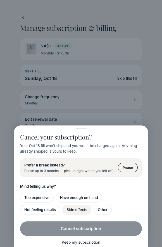Click the ACTIVE status badge
Viewport: 162px width, 247px height.
click(x=63, y=46)
